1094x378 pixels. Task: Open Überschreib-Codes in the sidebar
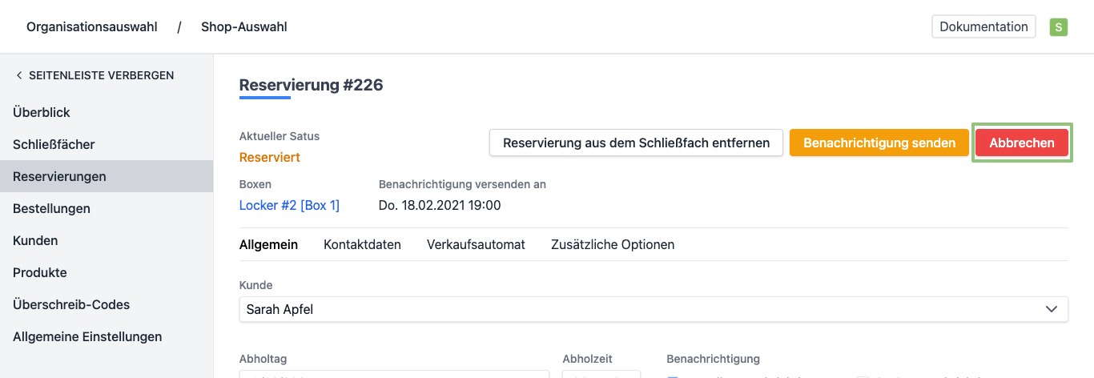tap(71, 304)
